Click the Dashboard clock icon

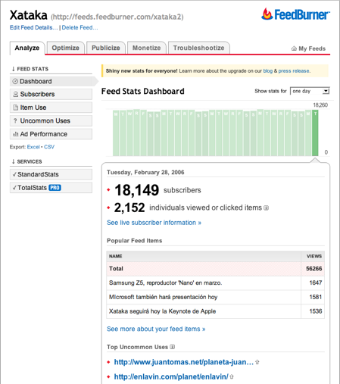pyautogui.click(x=15, y=81)
